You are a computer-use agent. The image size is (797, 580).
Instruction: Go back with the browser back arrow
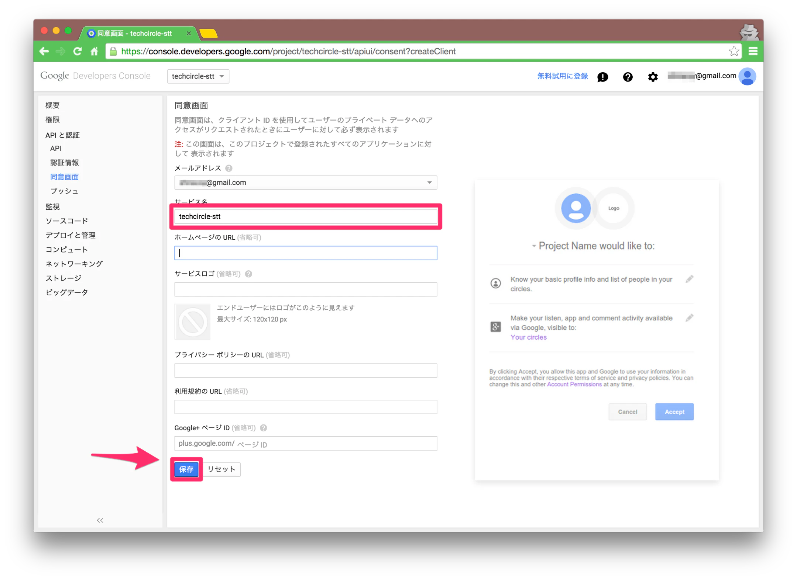click(44, 51)
